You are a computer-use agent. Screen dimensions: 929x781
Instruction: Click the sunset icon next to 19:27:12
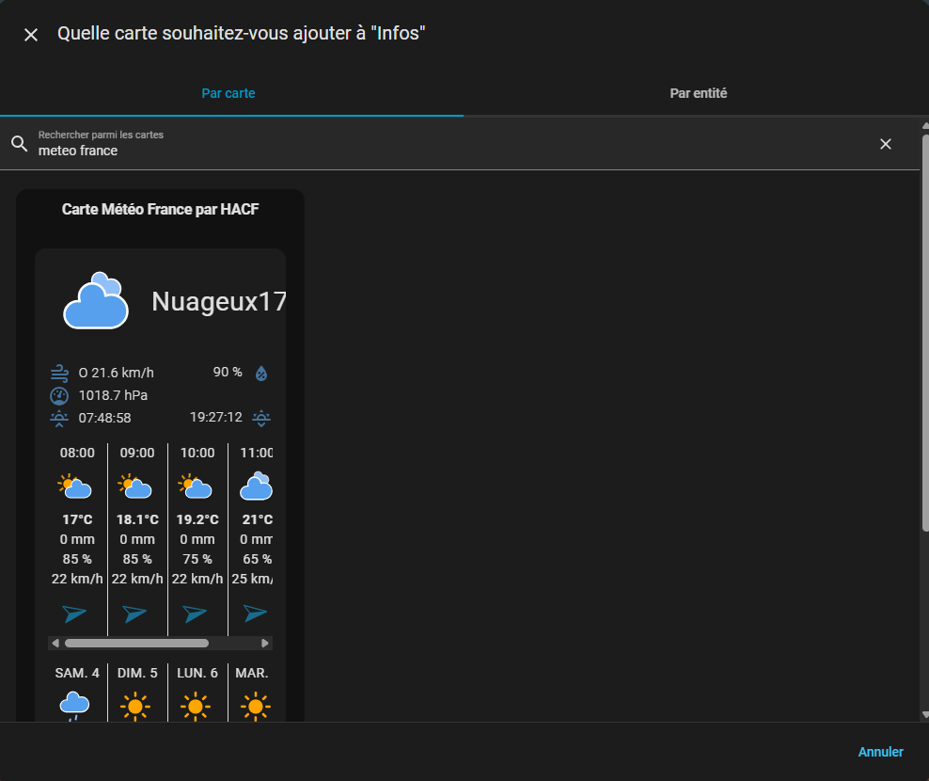(x=261, y=418)
